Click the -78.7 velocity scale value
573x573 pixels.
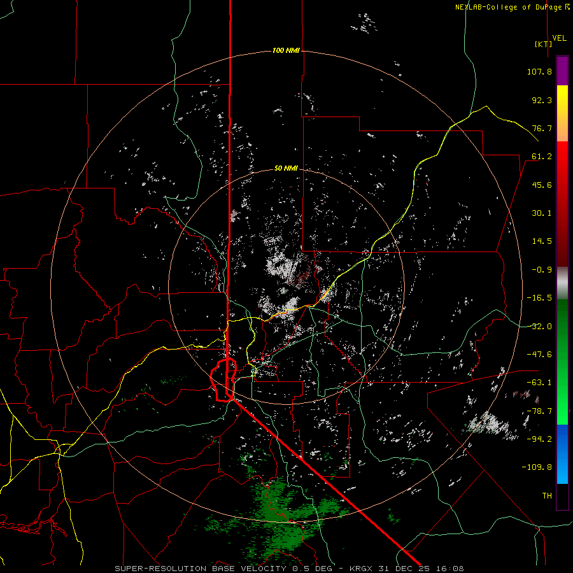pos(539,411)
